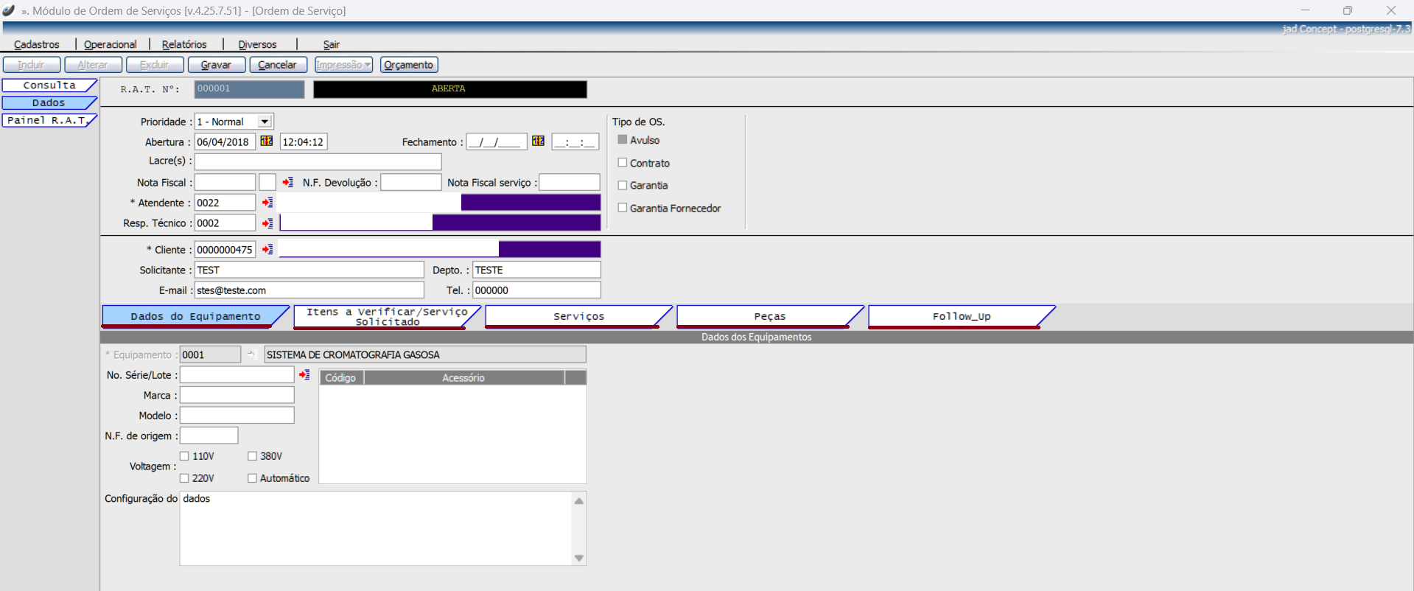The width and height of the screenshot is (1414, 591).
Task: Open the calendar picker next to Fechamento date
Action: point(539,141)
